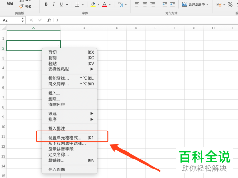Choose 复制 (Copy) from context menu
The height and width of the screenshot is (178, 238).
69,58
